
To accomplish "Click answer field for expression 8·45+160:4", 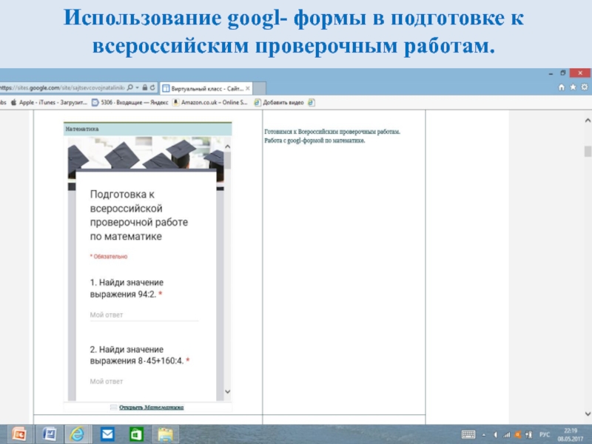I will (144, 382).
